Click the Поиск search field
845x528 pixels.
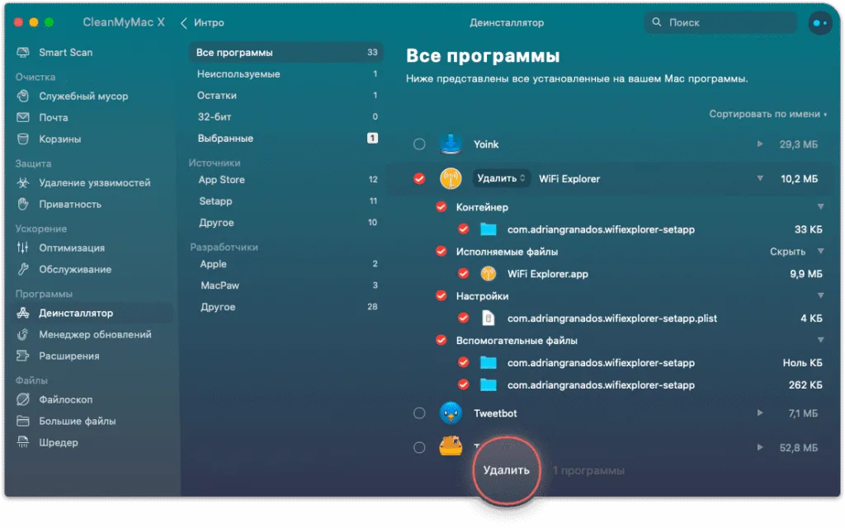pos(720,22)
